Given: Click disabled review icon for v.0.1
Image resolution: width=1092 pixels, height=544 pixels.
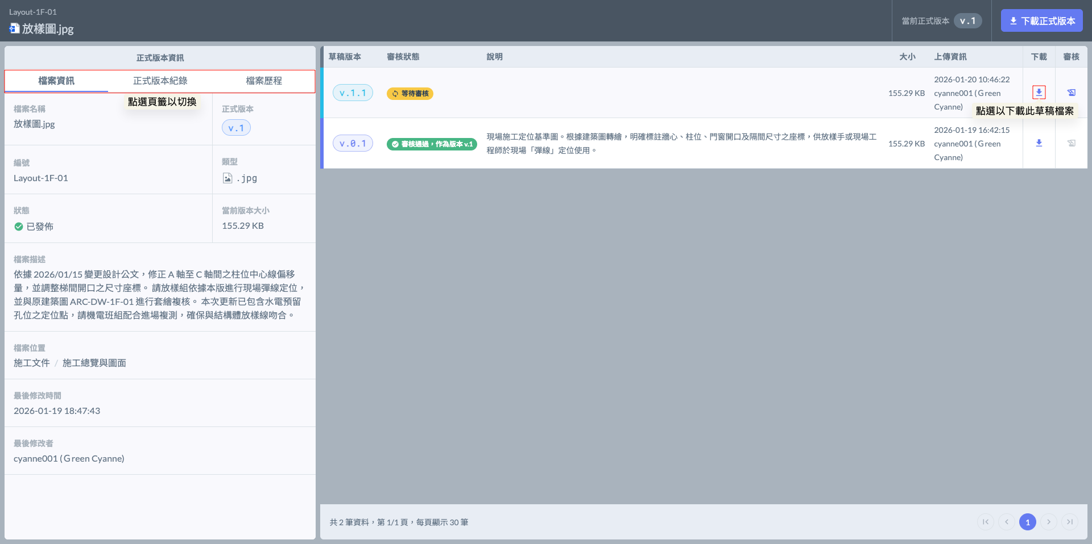Looking at the screenshot, I should pyautogui.click(x=1071, y=143).
